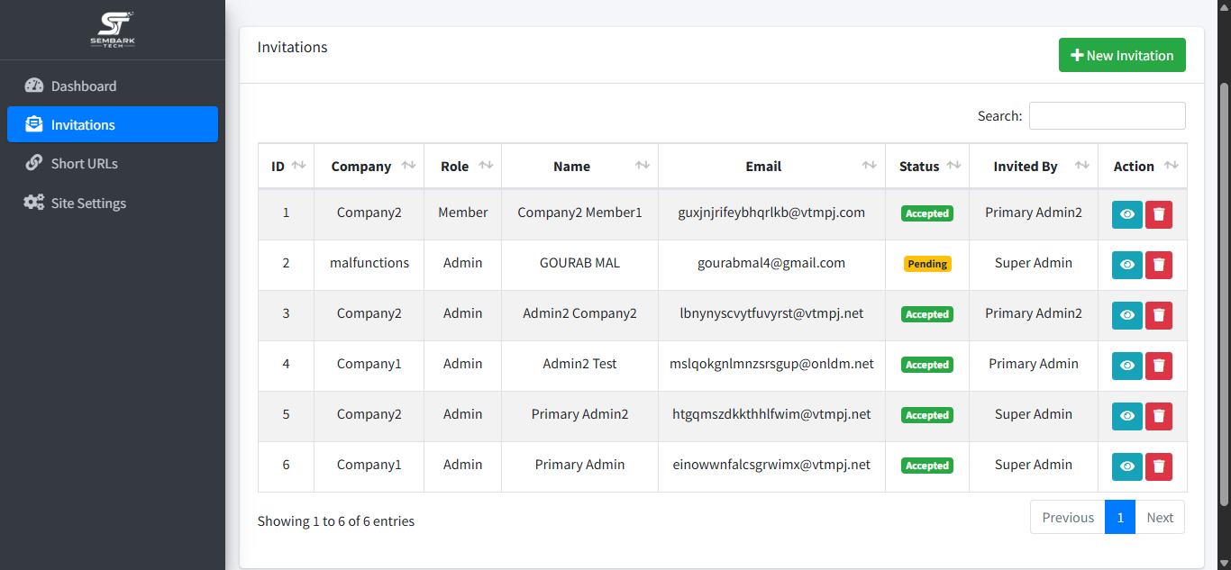Delete invitation for Admin2 Company2

tap(1159, 315)
